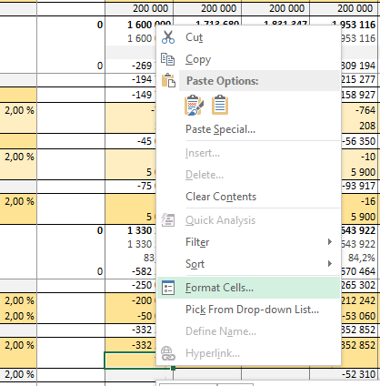Select the cell showing -194
Viewport: 380px width, 386px height.
coord(131,79)
